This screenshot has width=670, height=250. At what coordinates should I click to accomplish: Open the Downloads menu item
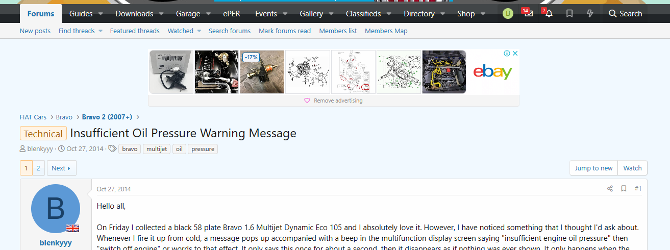(x=134, y=14)
